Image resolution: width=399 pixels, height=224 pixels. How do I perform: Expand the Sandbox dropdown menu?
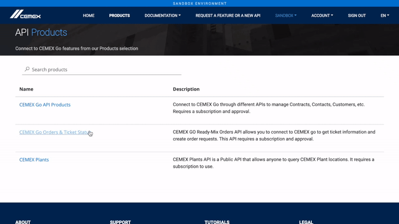click(x=286, y=15)
